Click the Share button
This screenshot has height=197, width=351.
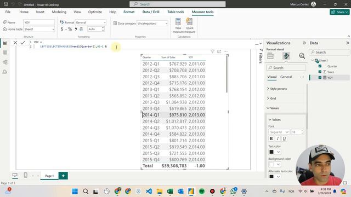(339, 12)
